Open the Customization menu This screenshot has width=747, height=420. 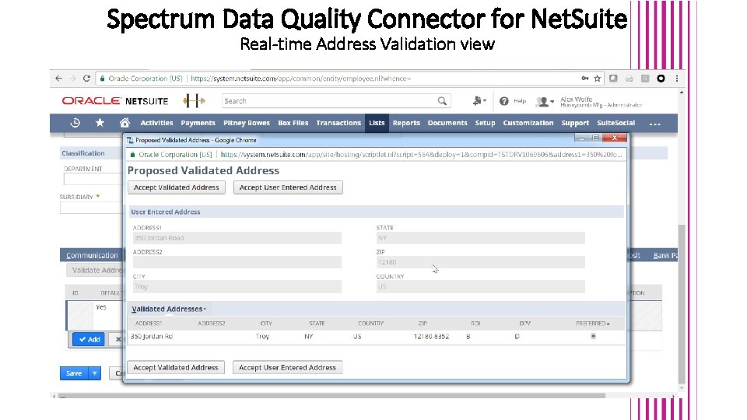point(528,123)
